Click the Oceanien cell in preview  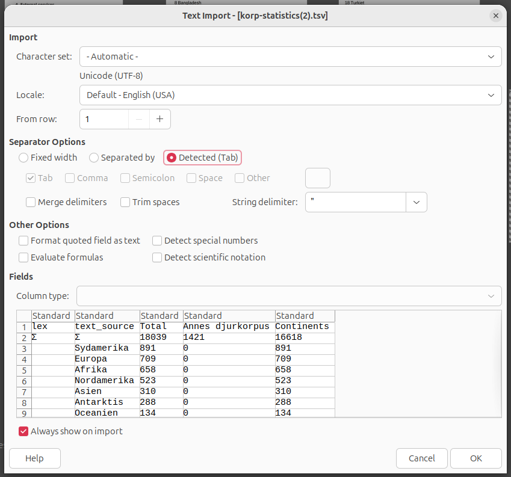[107, 413]
